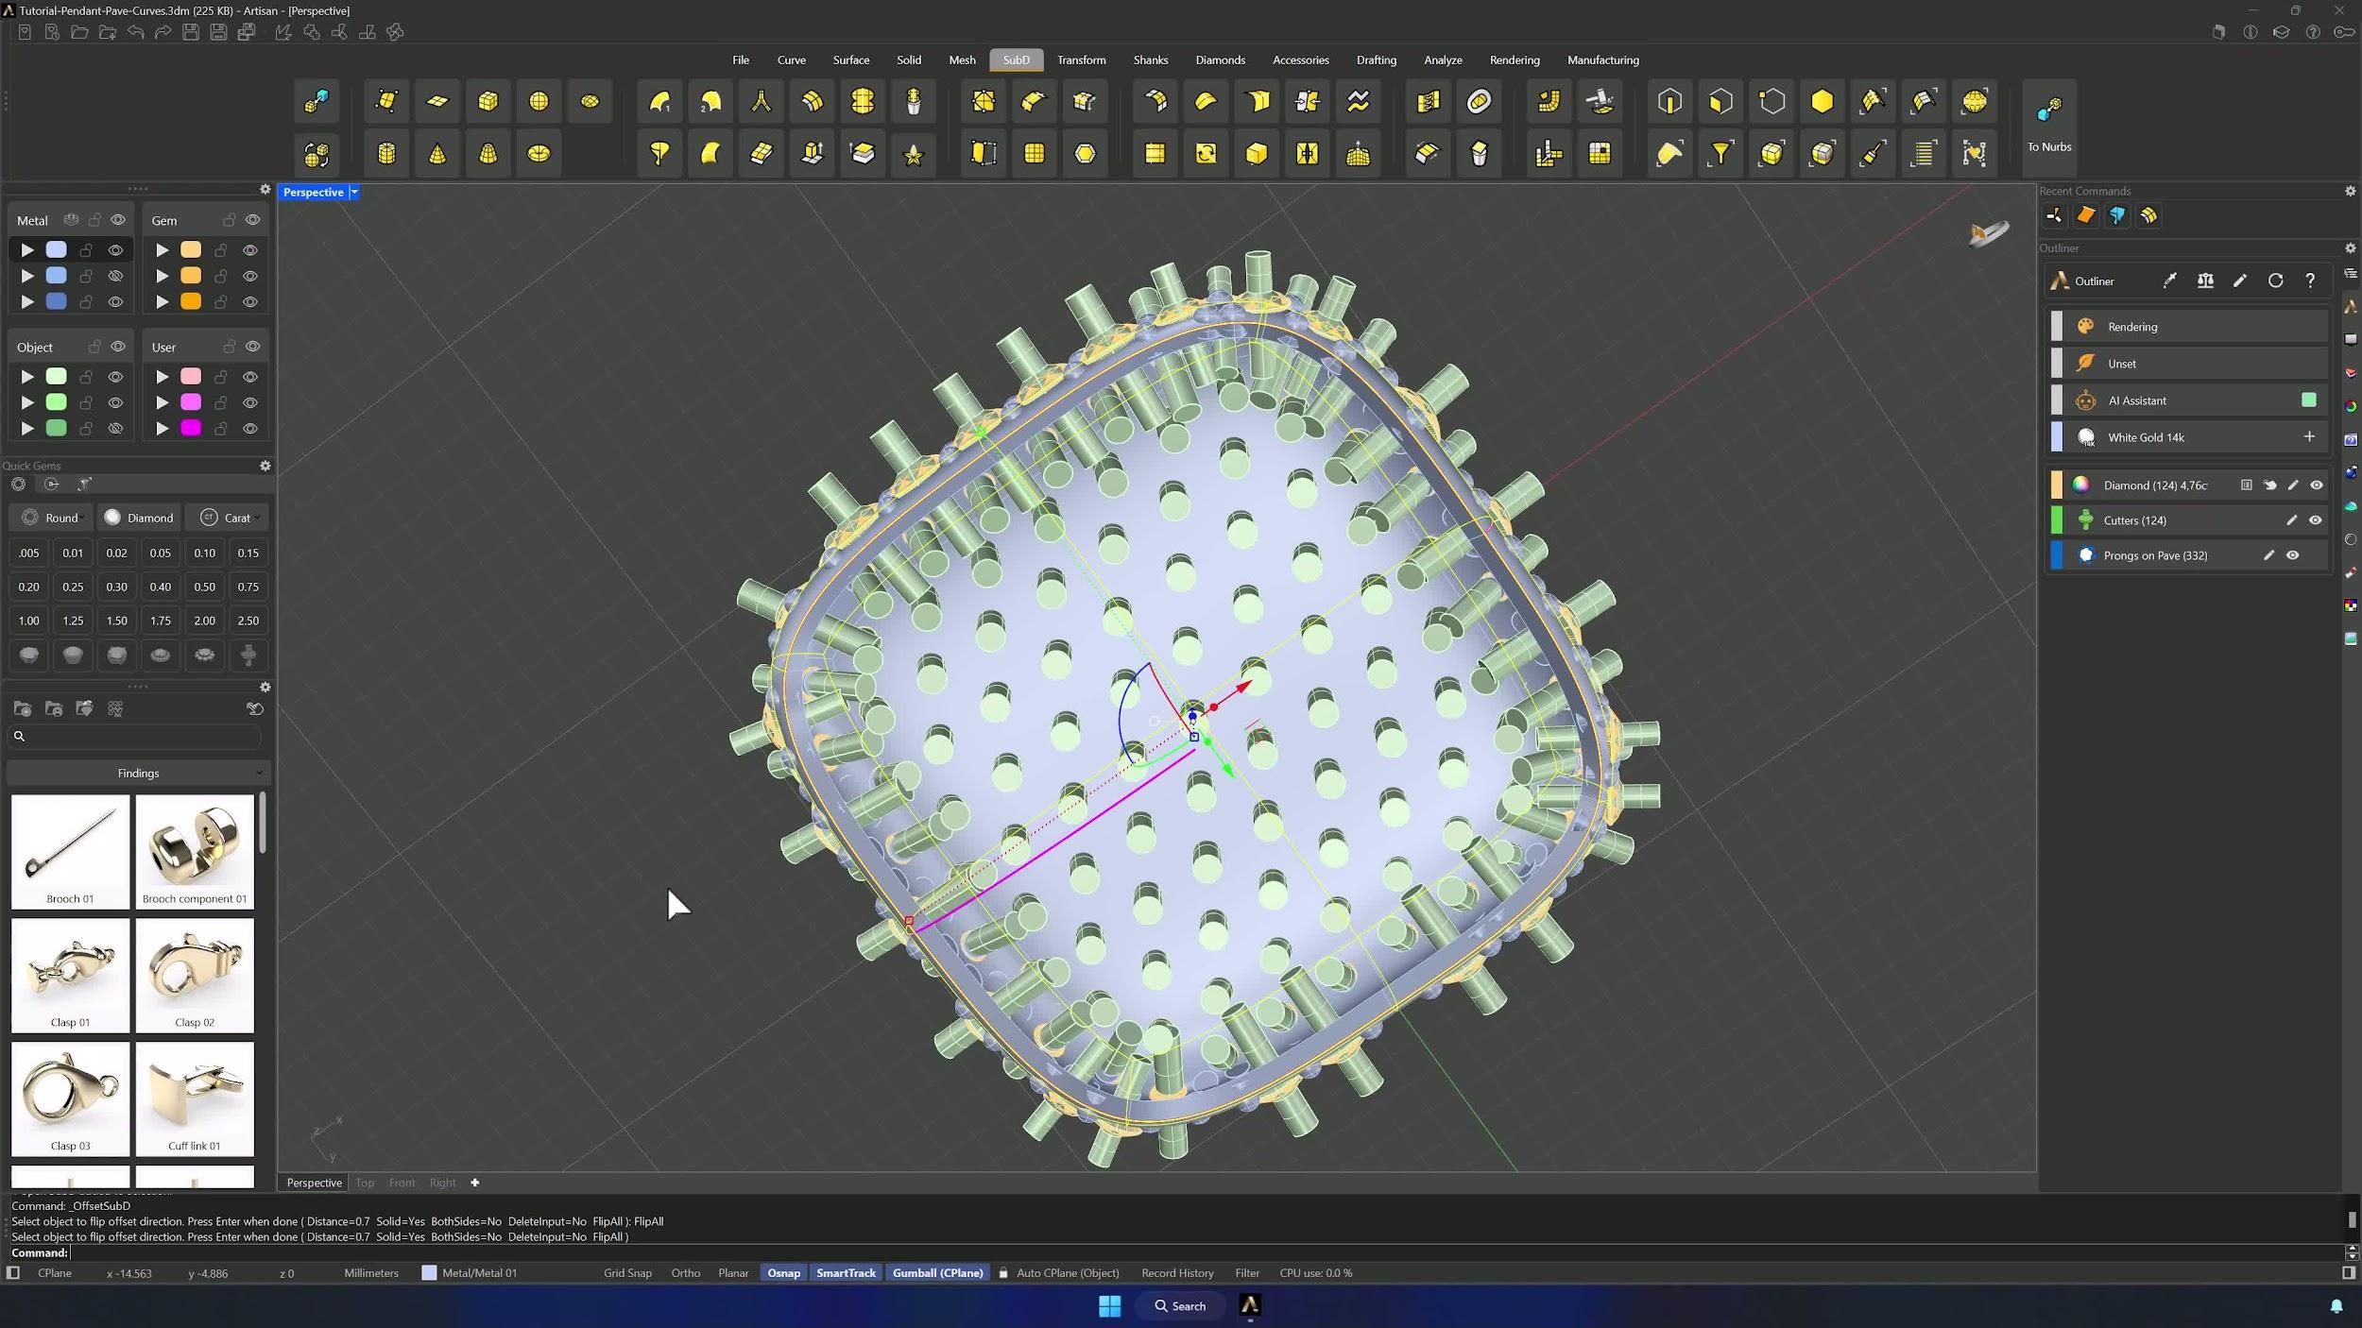The image size is (2362, 1328).
Task: Select the SubD cone primitive tool
Action: (x=437, y=153)
